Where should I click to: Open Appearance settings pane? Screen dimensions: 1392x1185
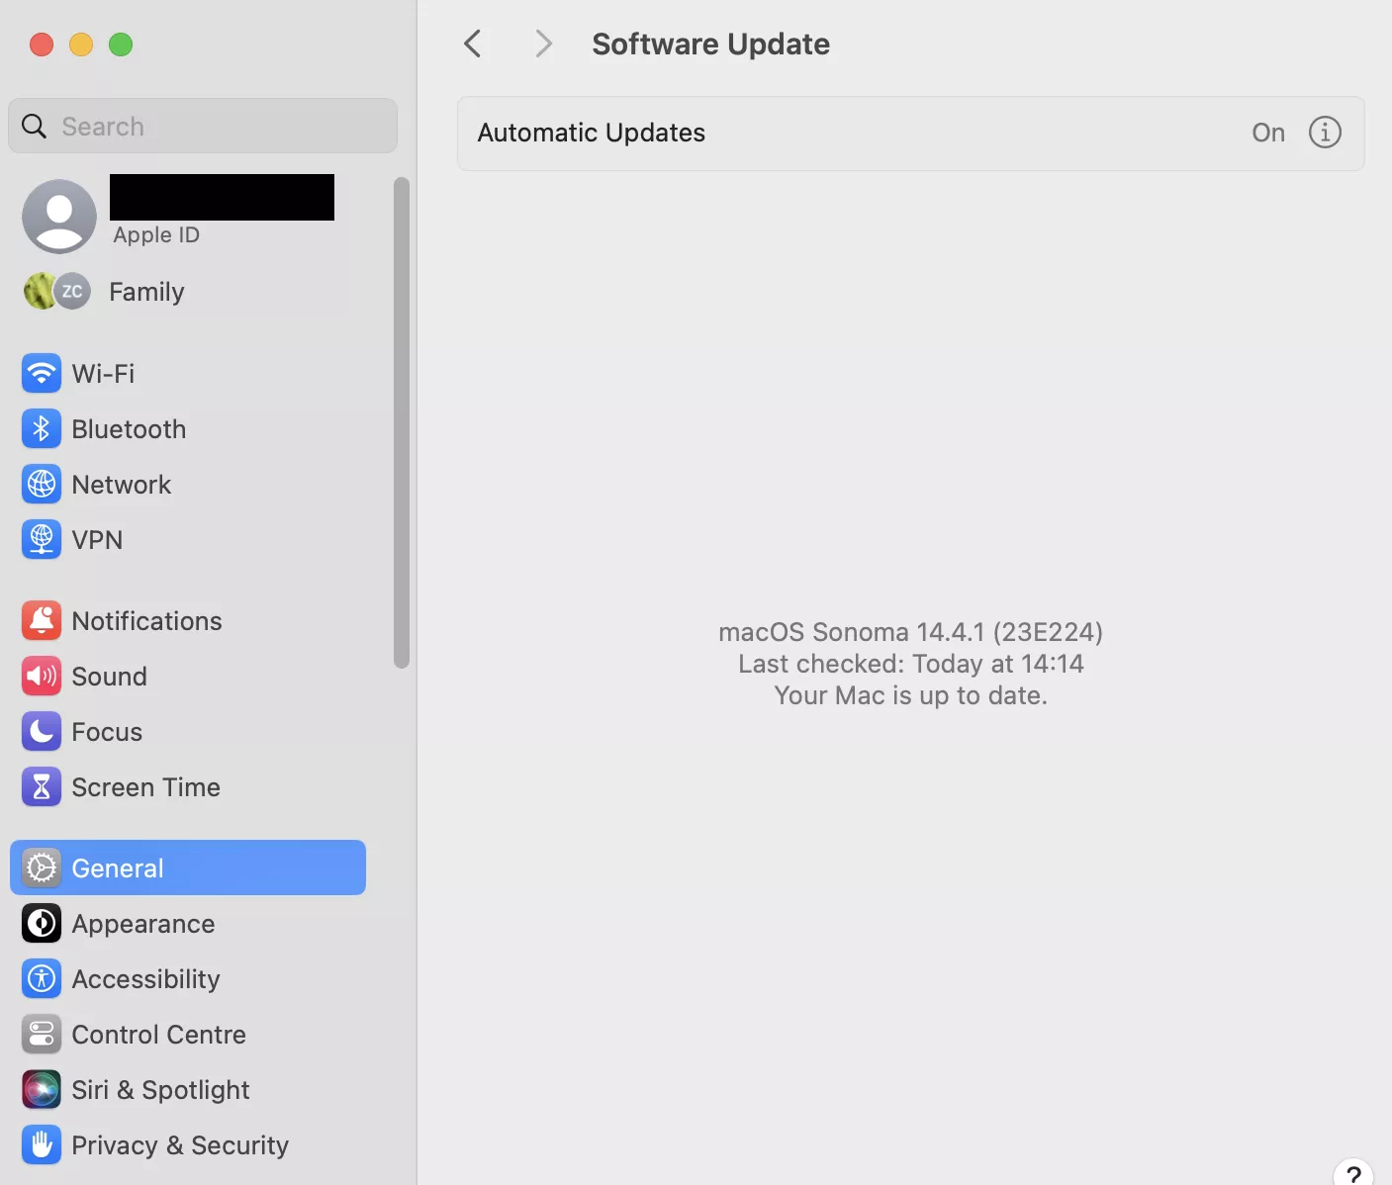click(143, 924)
